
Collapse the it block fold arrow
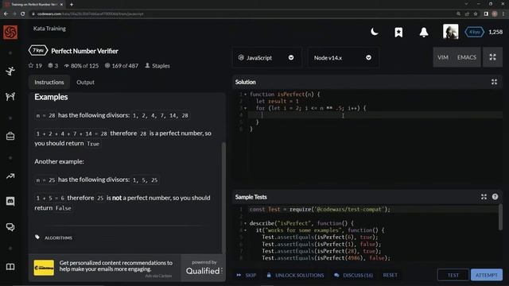246,230
